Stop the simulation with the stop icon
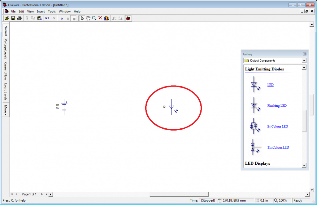Image resolution: width=317 pixels, height=205 pixels. pos(74,18)
